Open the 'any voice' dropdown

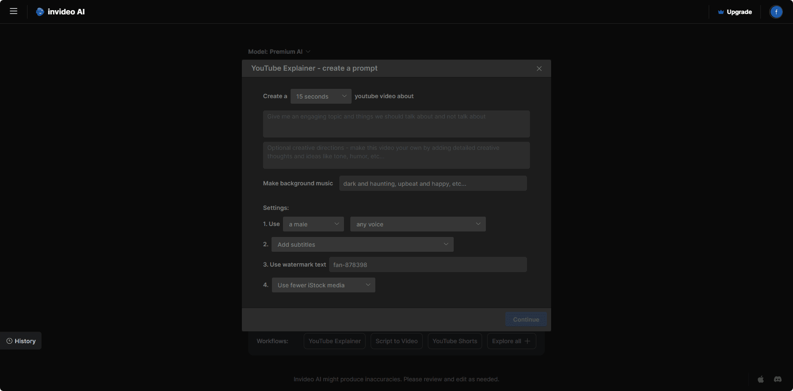point(418,224)
